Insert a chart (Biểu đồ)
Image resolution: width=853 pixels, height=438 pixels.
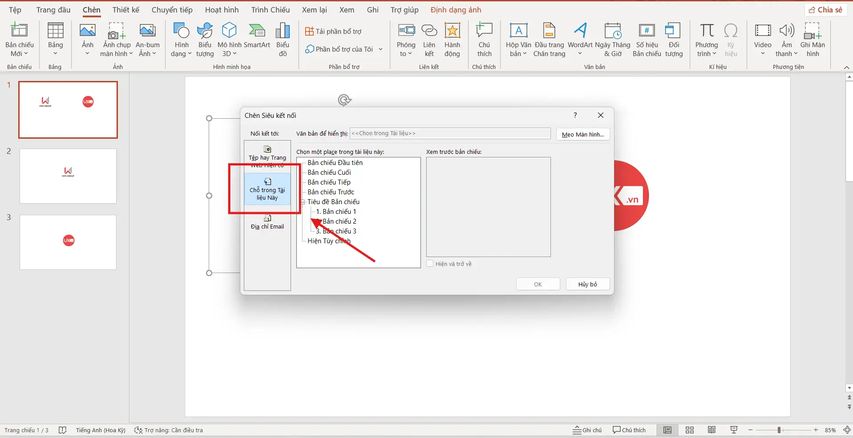pos(283,40)
